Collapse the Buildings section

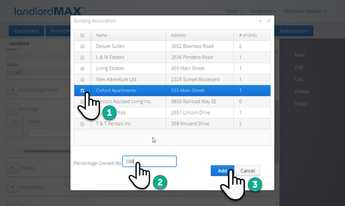click(12, 109)
